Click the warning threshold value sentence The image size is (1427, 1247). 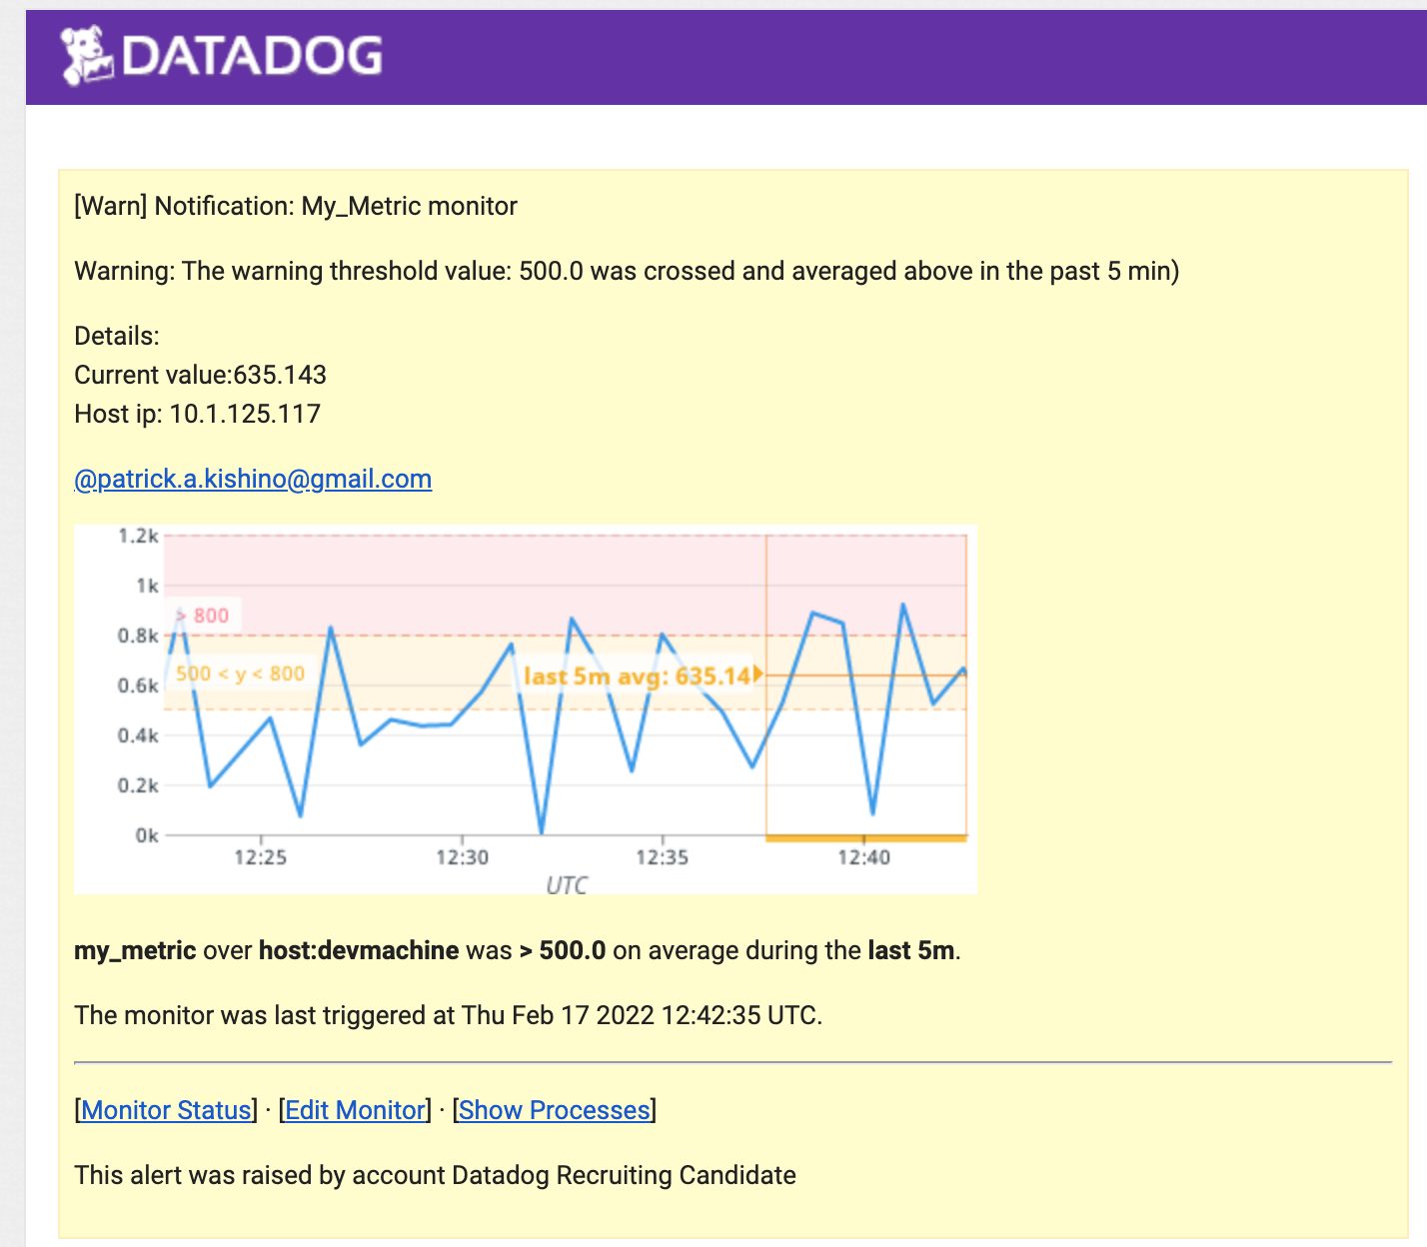tap(627, 271)
